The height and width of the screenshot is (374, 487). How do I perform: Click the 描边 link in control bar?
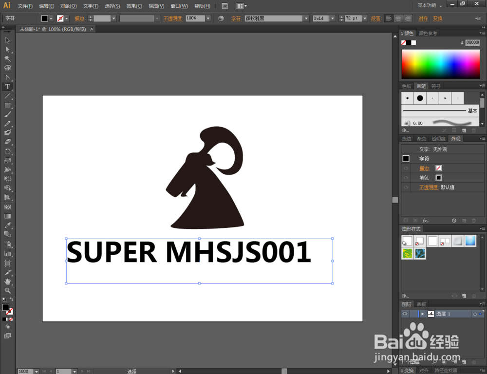tap(79, 19)
